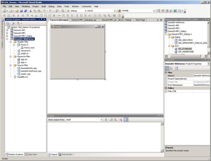Switch to Find Results 1 tab
The width and height of the screenshot is (211, 161).
[66, 154]
